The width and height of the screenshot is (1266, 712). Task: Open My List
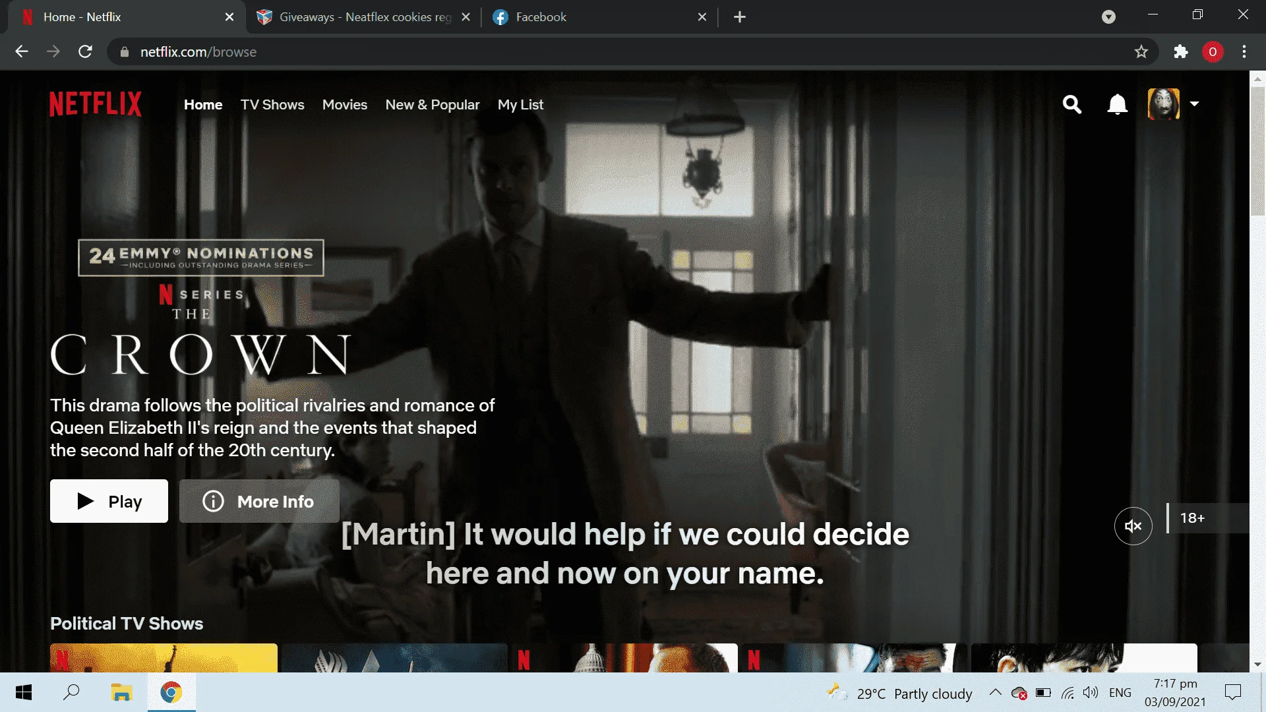coord(521,105)
